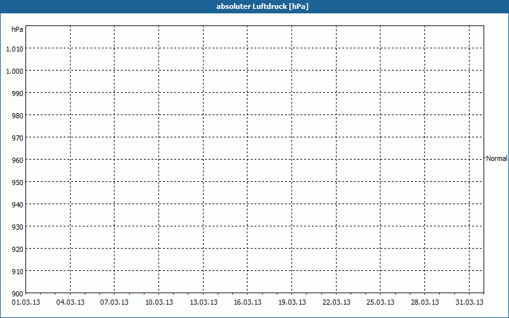Image resolution: width=509 pixels, height=318 pixels.
Task: Click the 990 pressure axis label
Action: tap(18, 93)
